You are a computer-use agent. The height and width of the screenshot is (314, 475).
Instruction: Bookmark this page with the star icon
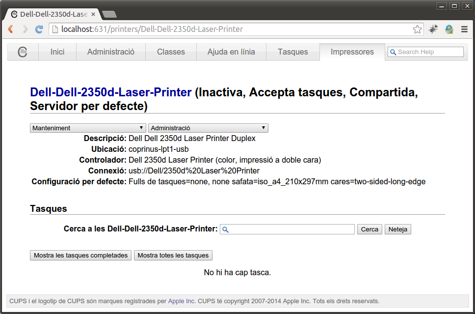click(417, 29)
